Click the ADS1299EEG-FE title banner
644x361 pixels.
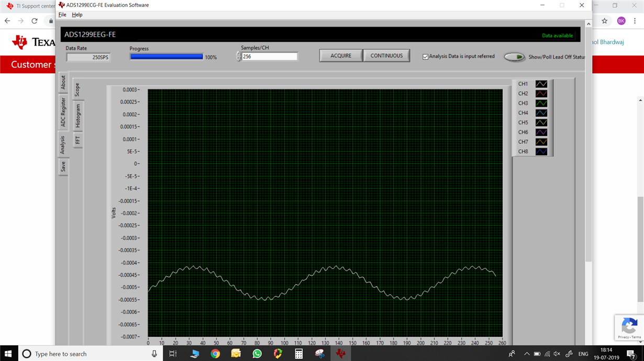point(320,35)
